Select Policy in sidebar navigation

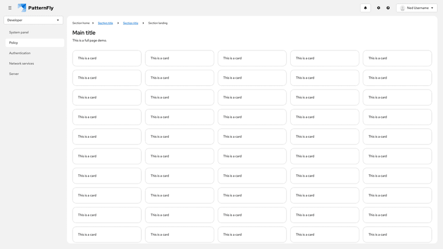tap(13, 43)
